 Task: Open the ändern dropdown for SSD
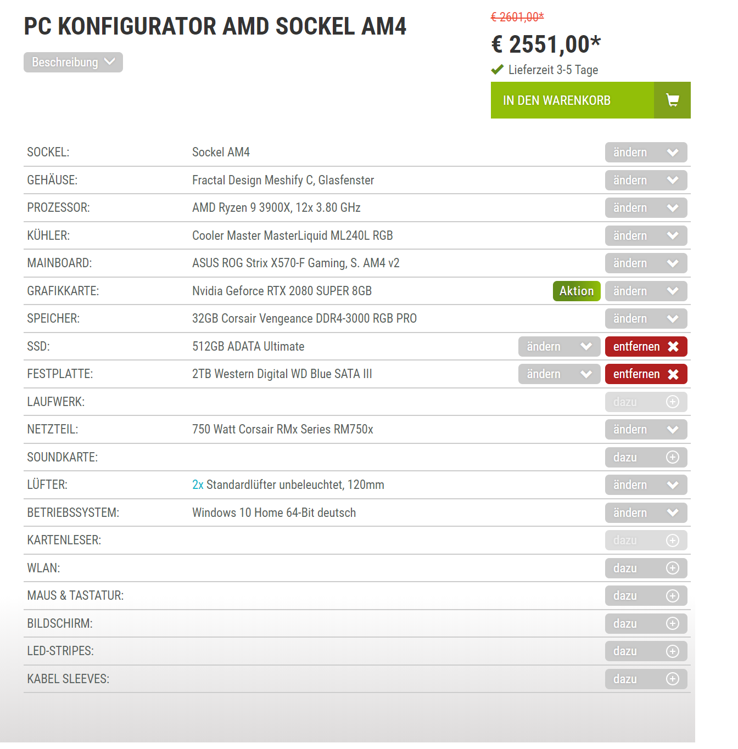[560, 347]
